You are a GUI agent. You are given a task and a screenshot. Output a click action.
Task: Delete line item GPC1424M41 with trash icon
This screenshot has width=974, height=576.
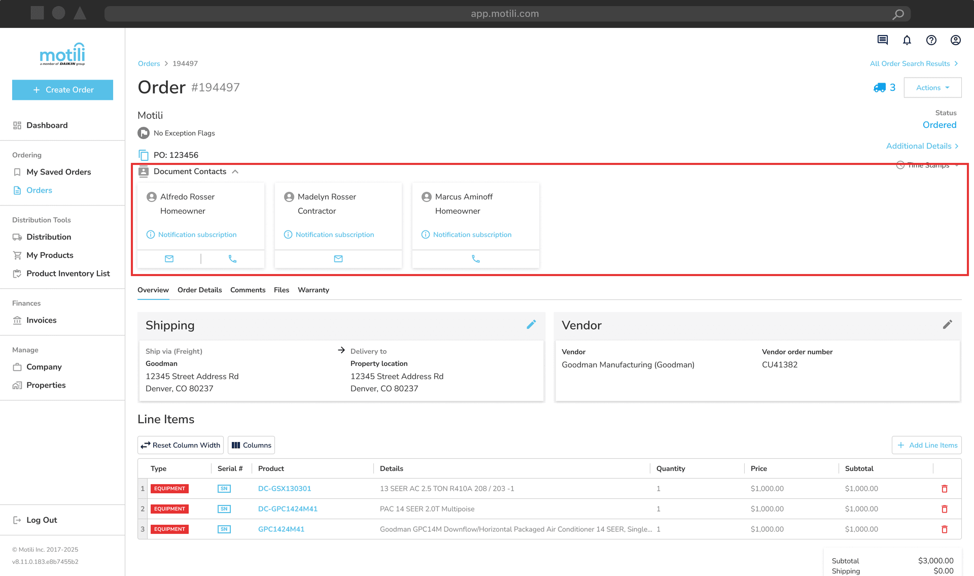(945, 529)
